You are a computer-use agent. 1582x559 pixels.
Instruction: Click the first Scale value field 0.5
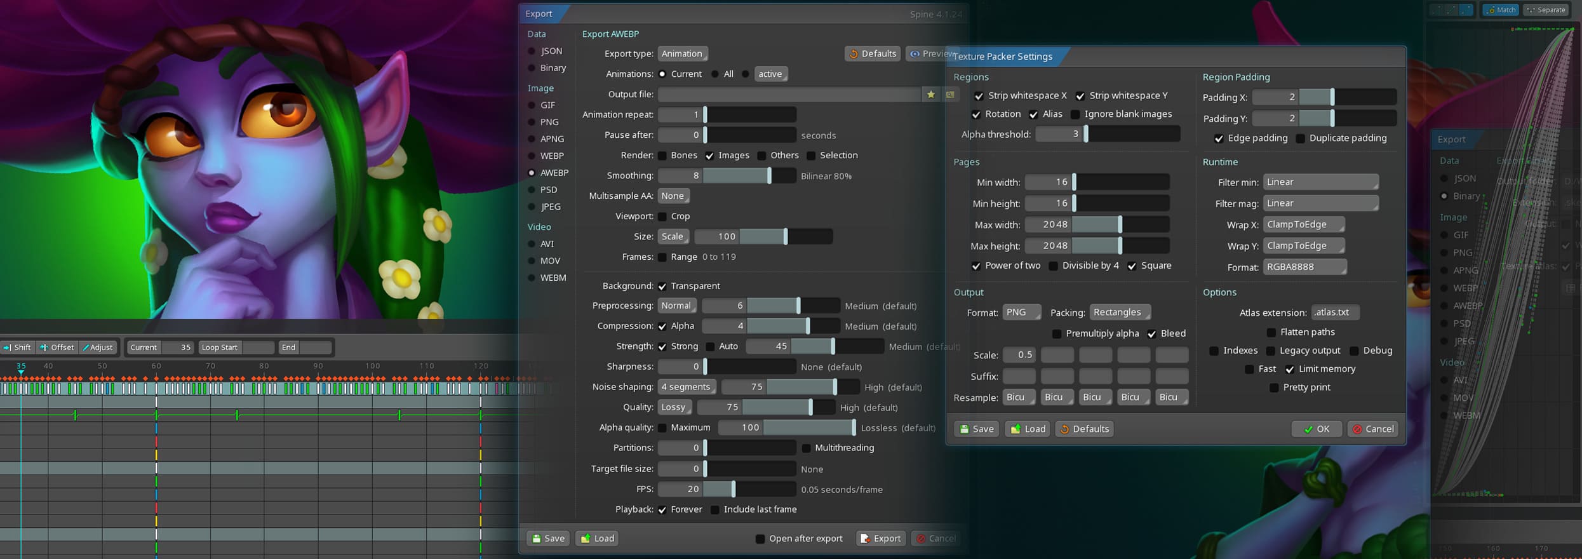[1019, 355]
